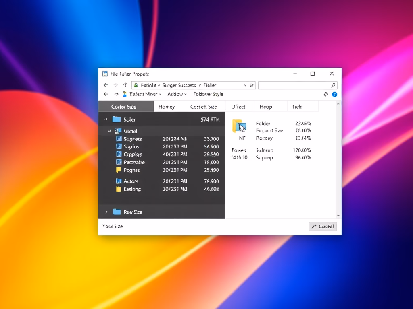413x309 pixels.
Task: Go back using the address bar arrow
Action: point(106,85)
